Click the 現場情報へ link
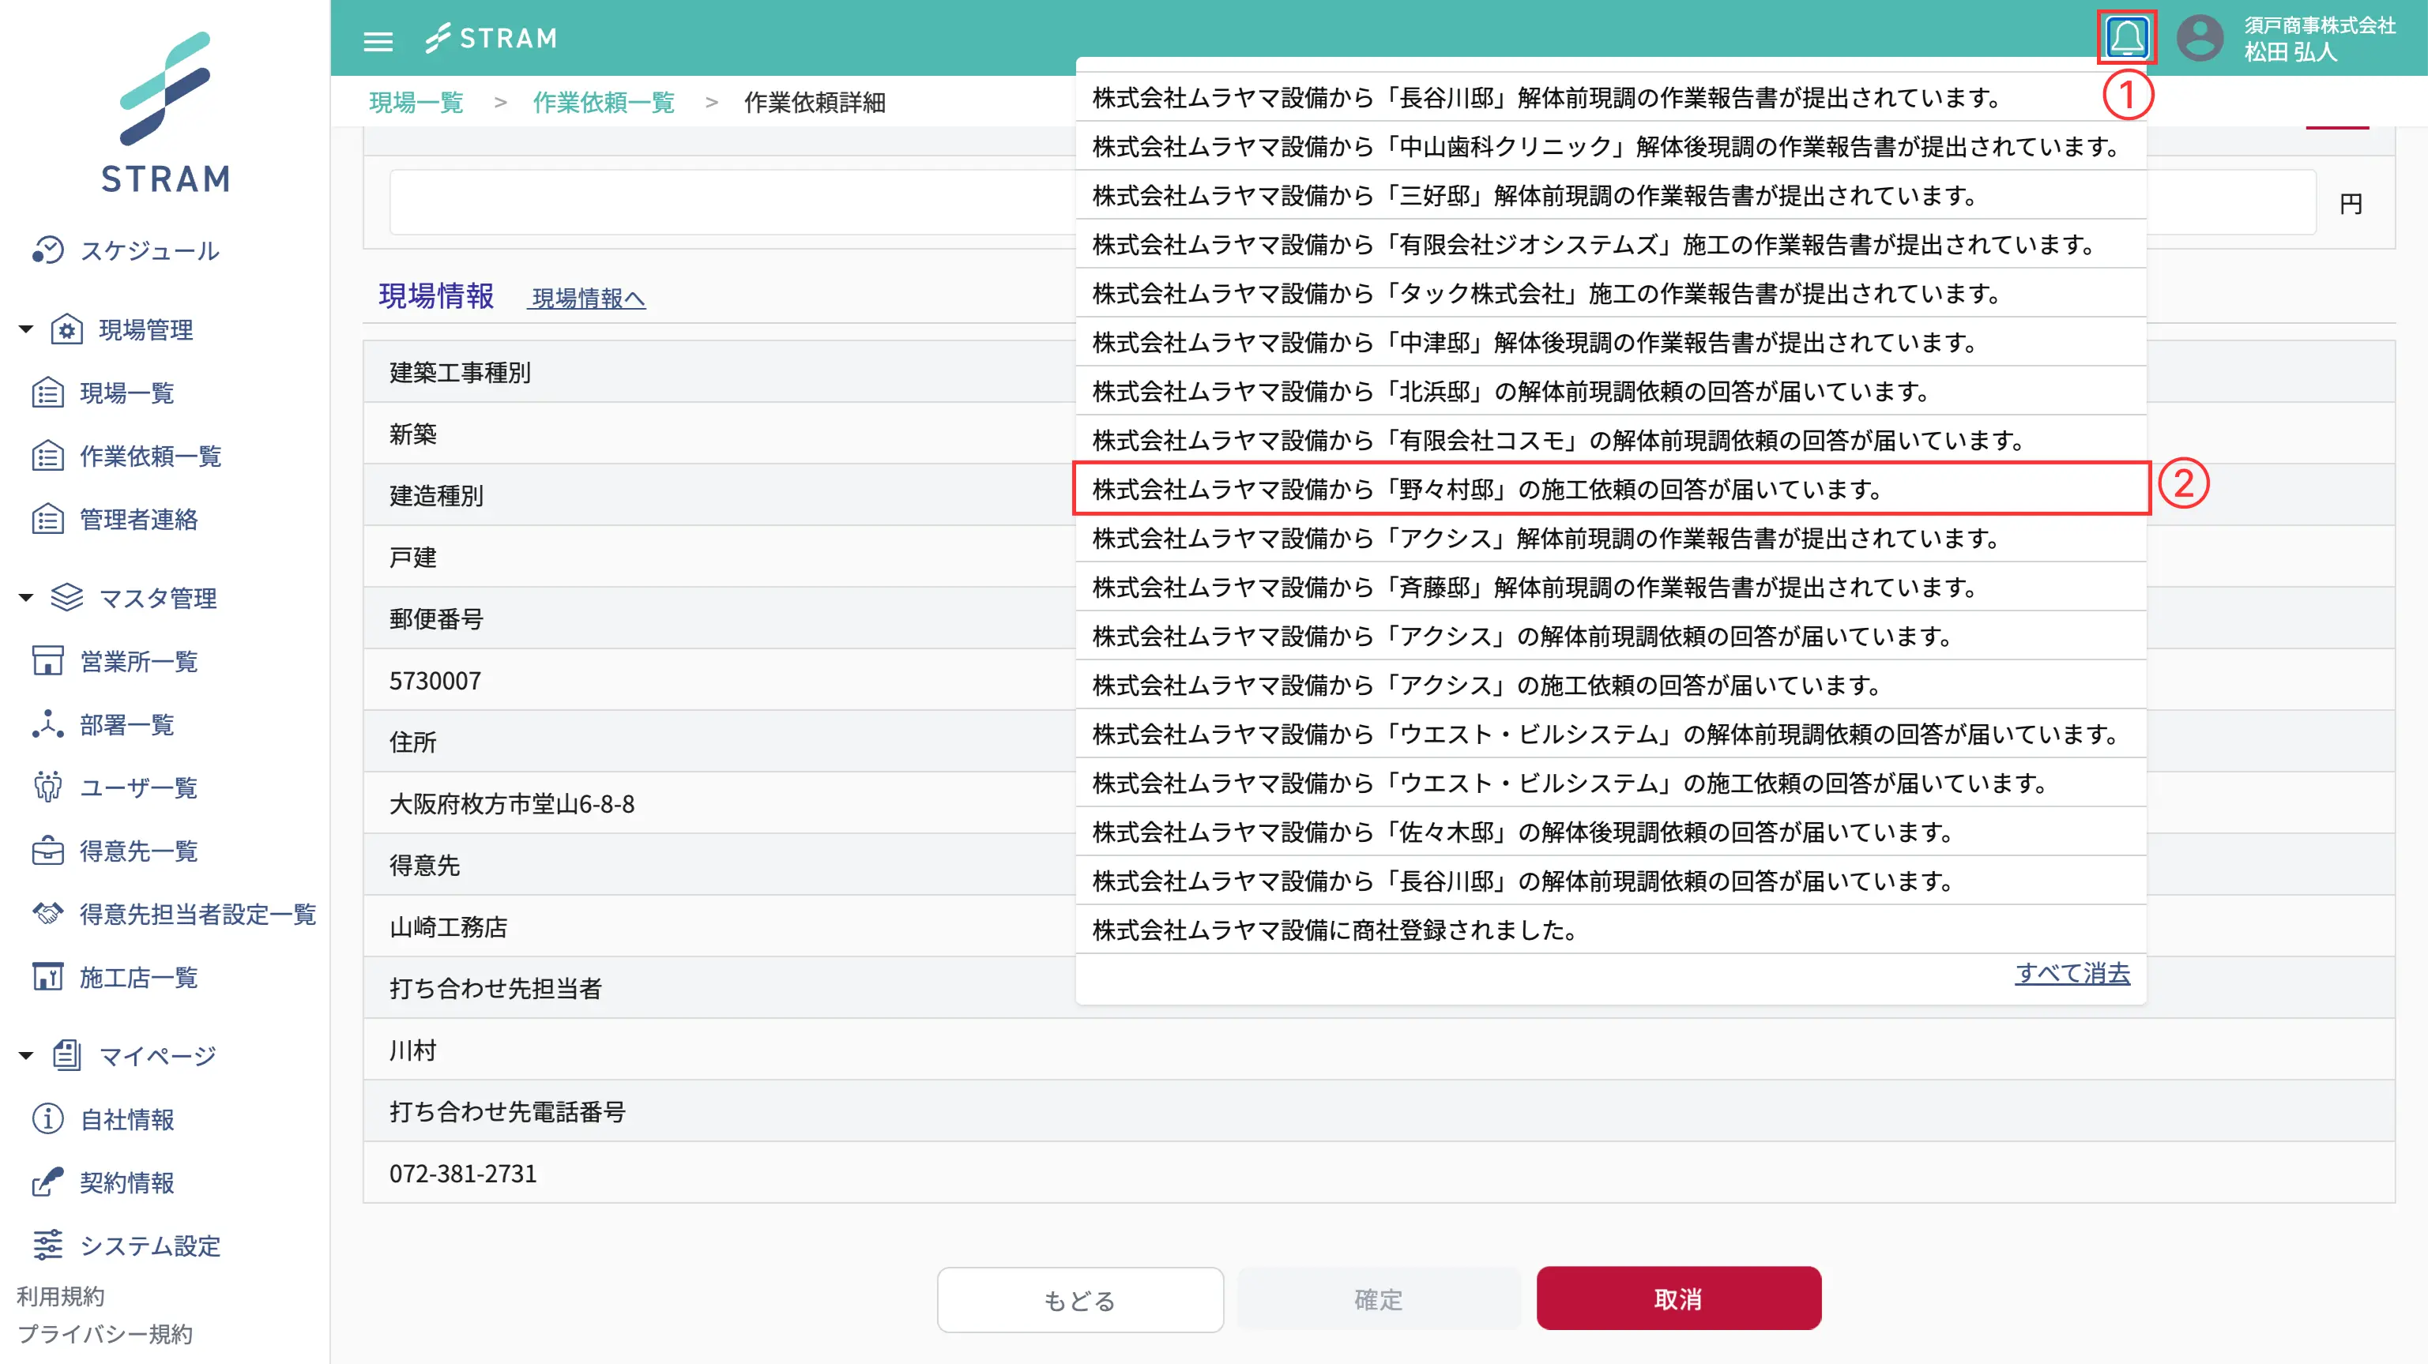 586,299
